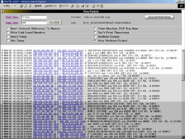Stop page loading with the Stop icon

(21, 6)
